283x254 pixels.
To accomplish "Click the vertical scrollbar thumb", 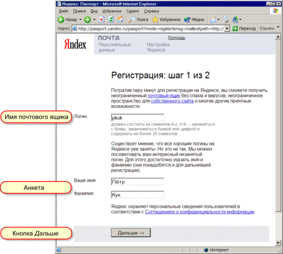I will click(278, 126).
